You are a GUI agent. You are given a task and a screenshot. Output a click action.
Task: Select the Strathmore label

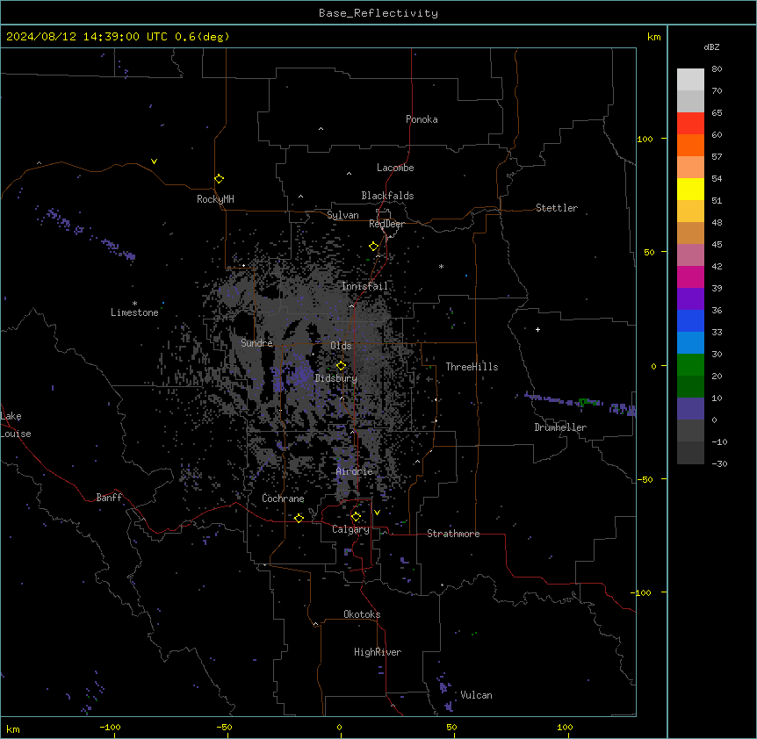(453, 534)
